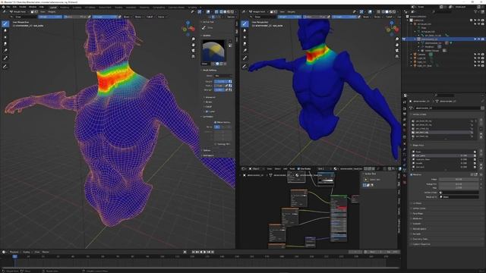
Task: Open the File menu
Action: coord(8,7)
